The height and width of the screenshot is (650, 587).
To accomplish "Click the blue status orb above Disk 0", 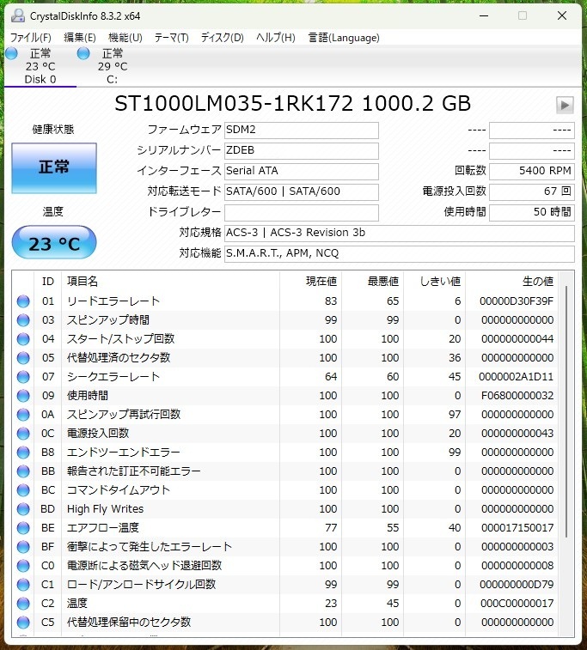I will point(12,53).
